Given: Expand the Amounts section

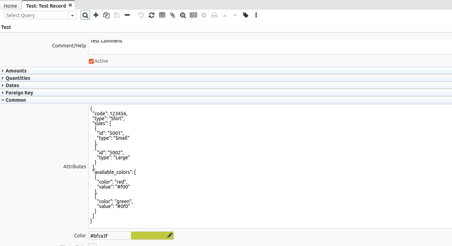Looking at the screenshot, I should pos(16,71).
